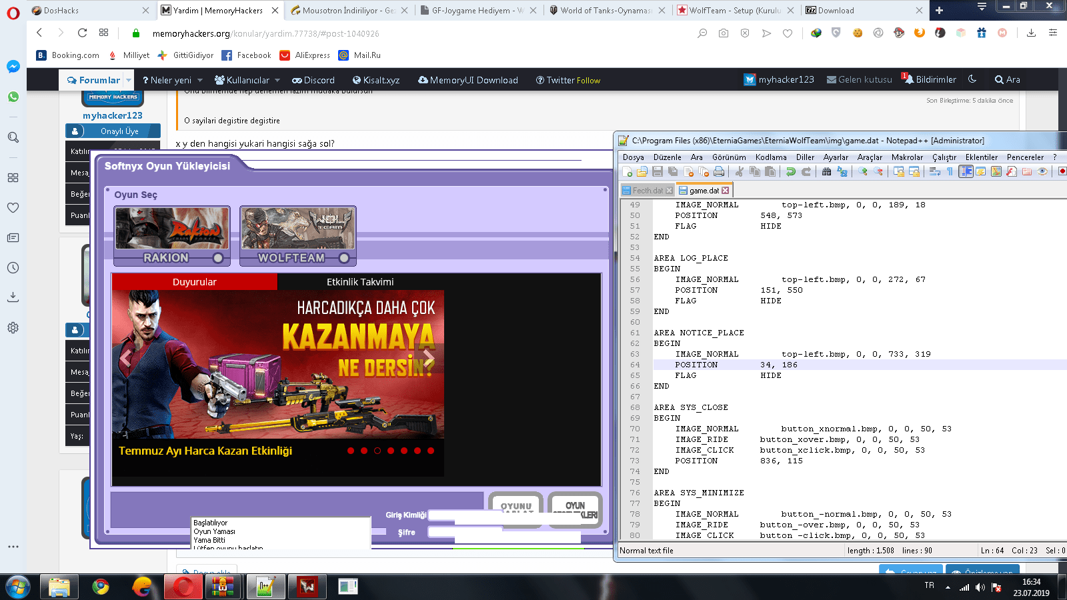The image size is (1067, 600).
Task: Open the Opera sidebar search
Action: pos(13,137)
